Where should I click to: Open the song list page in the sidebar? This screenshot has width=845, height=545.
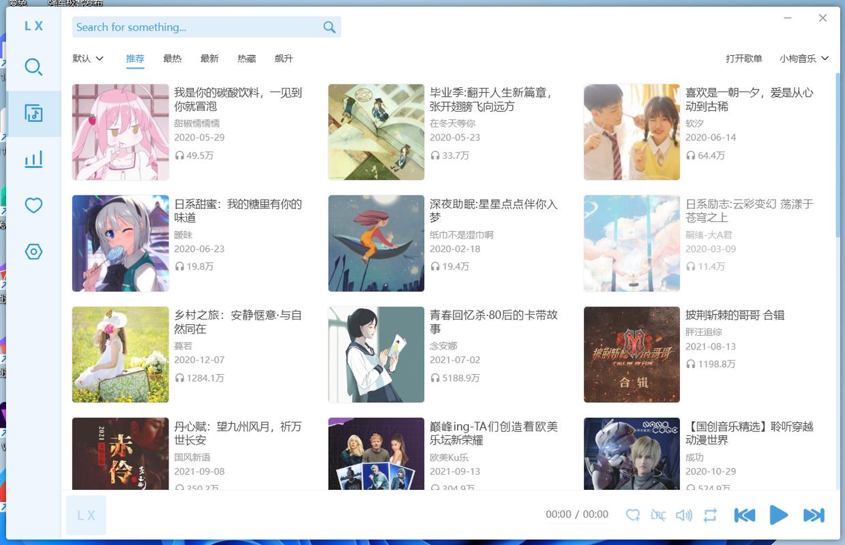pyautogui.click(x=33, y=113)
